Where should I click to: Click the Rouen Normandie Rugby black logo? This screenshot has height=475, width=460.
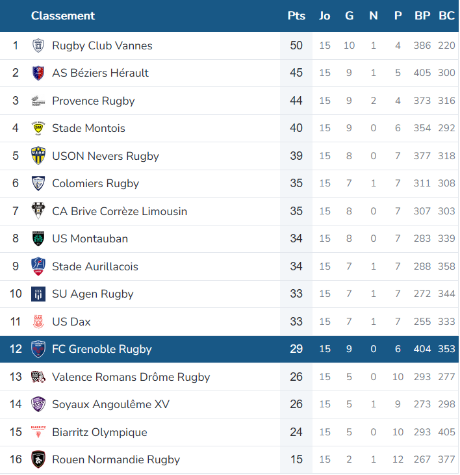pos(38,459)
